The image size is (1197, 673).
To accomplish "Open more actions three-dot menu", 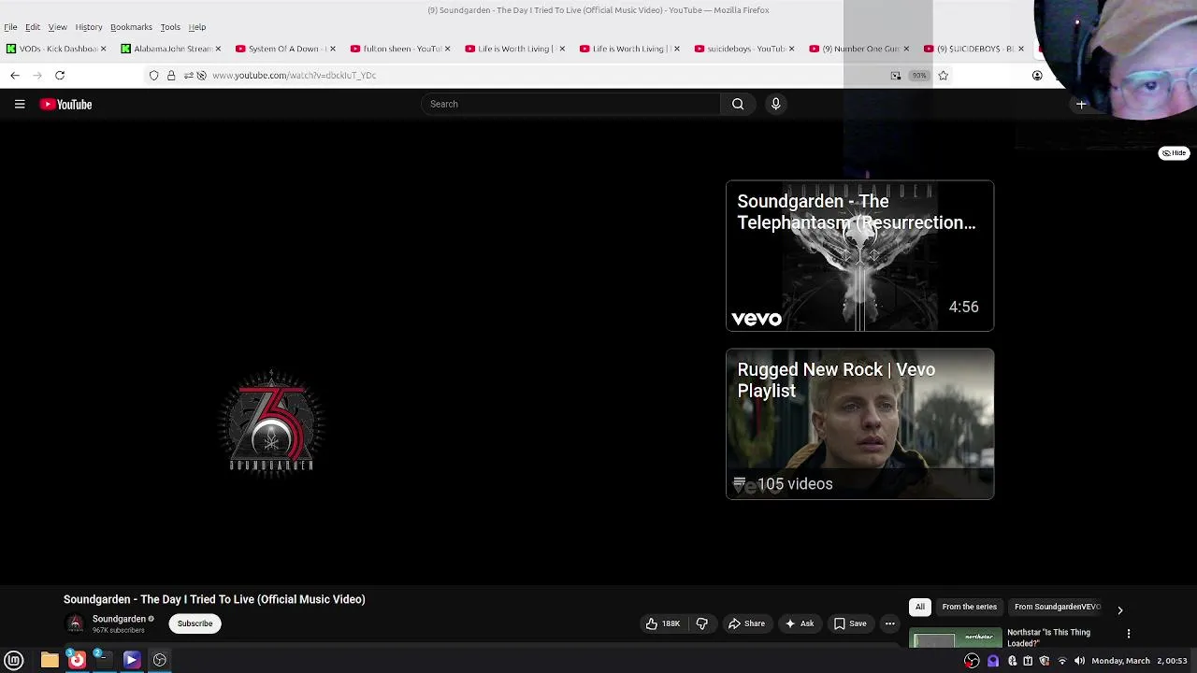I will 890,623.
